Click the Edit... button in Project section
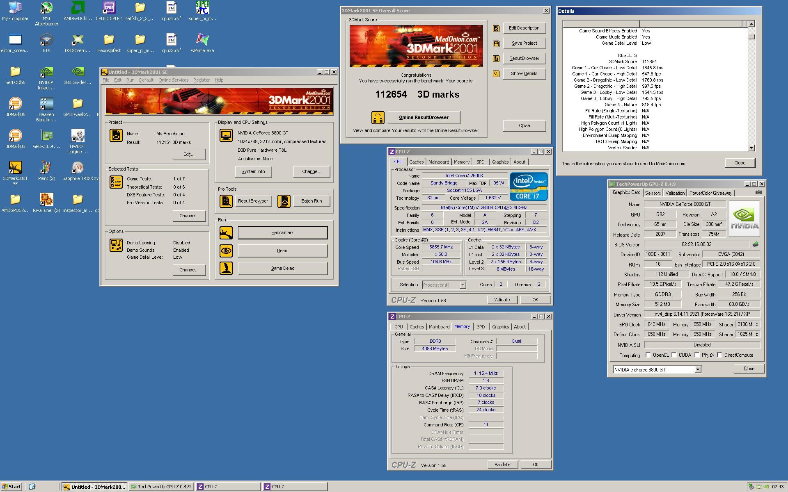This screenshot has width=788, height=492. coord(189,155)
